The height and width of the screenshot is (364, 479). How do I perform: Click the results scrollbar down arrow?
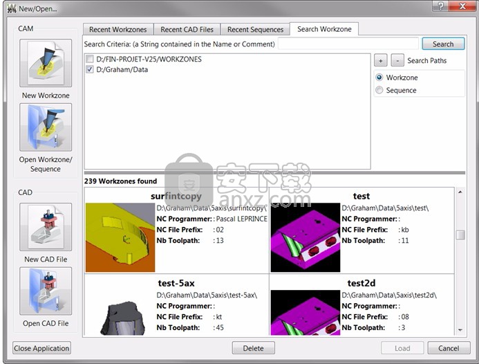(x=460, y=330)
